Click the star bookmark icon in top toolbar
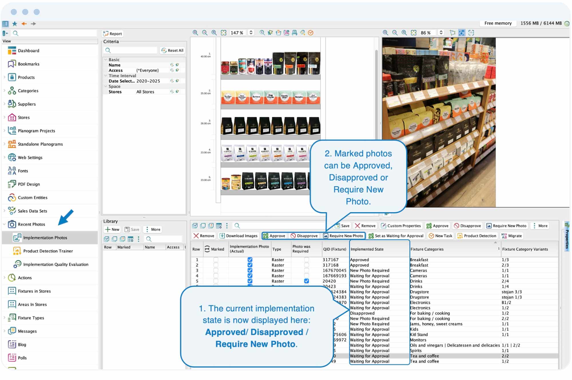 [x=15, y=24]
